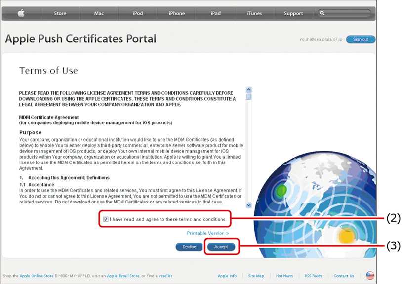
Task: Accept the Terms of Use
Action: [x=221, y=247]
